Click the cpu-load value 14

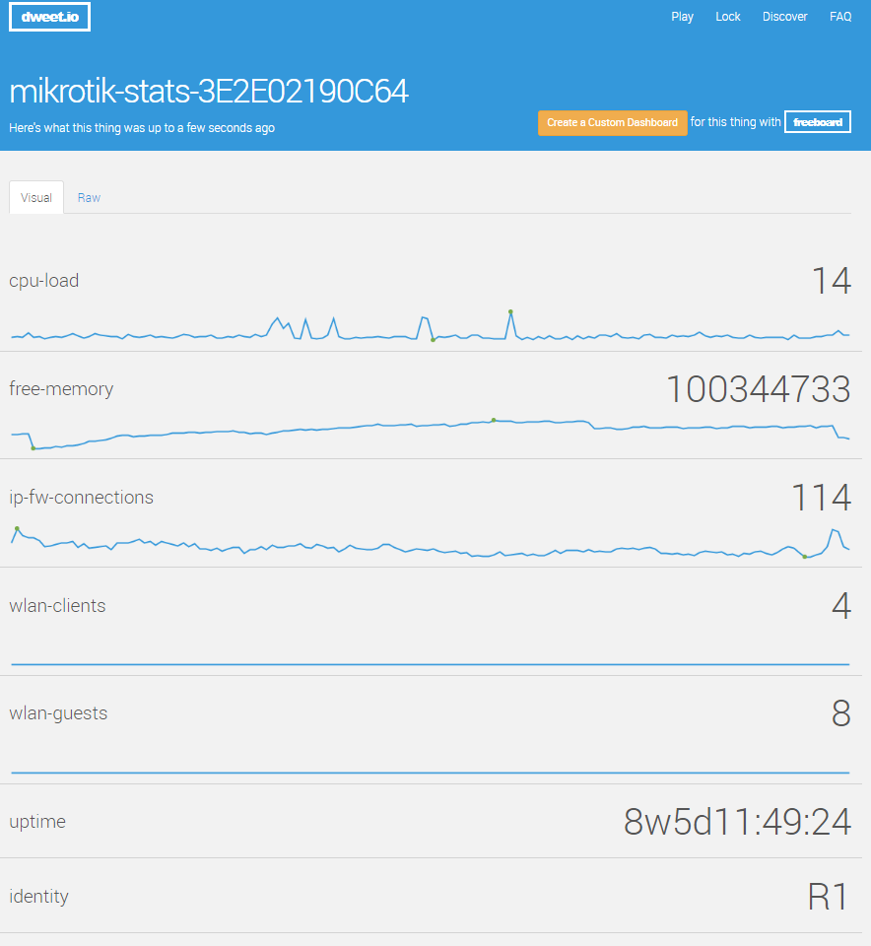click(x=832, y=281)
